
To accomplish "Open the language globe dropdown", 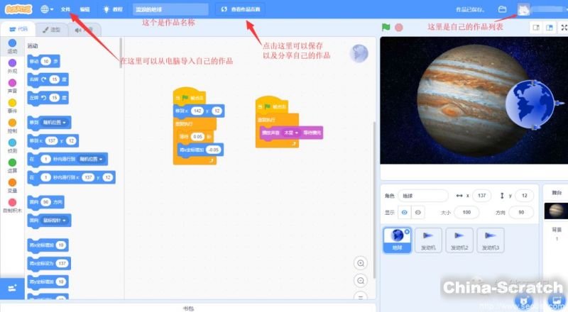I will coord(47,9).
